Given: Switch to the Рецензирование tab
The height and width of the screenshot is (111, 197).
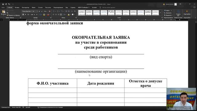Looking at the screenshot, I should 58,7.
